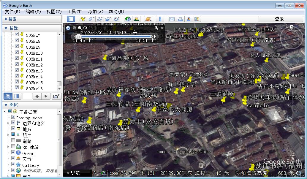
Task: Open the 编辑(E) menu
Action: coord(33,12)
